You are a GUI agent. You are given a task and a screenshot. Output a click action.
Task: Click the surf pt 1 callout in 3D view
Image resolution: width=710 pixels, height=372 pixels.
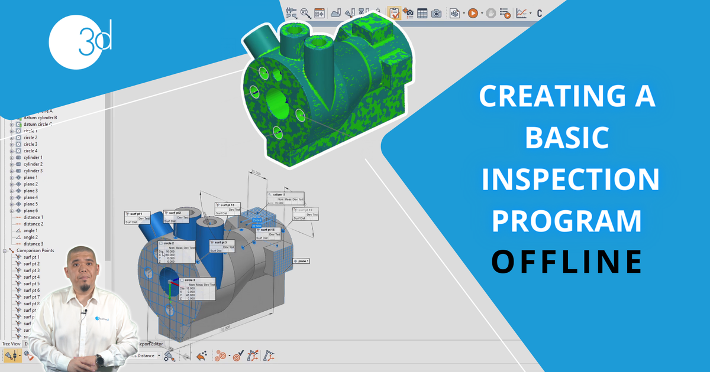[137, 217]
